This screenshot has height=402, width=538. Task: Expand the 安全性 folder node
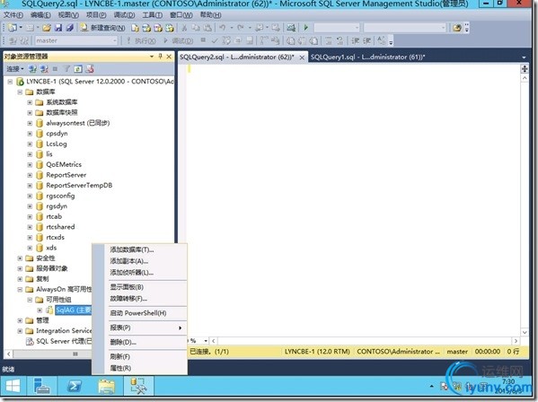20,258
